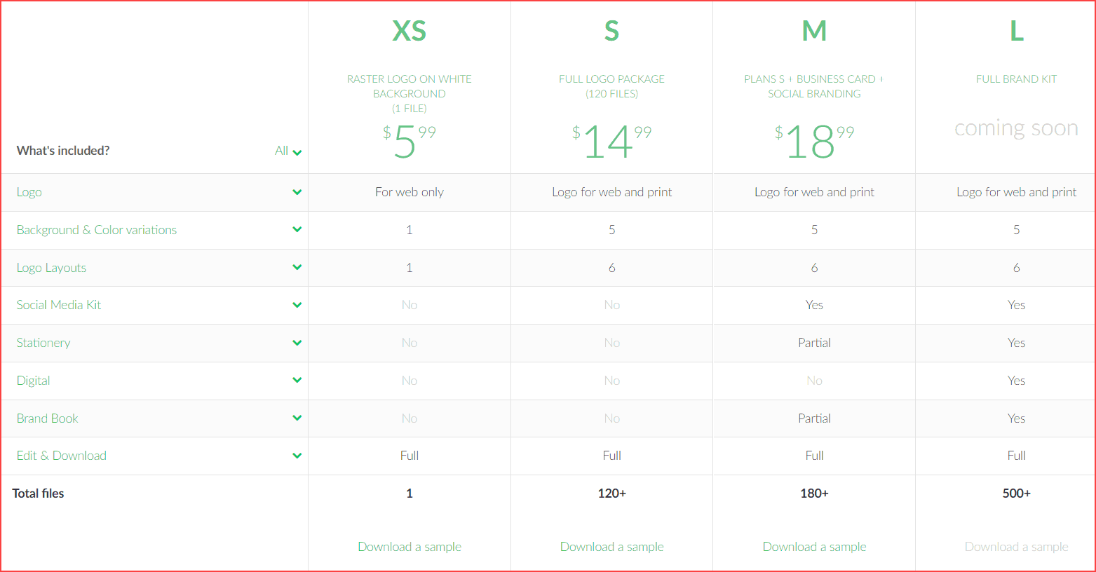Click 'FULL LOGO PACKAGE (120 FILES)' description
The width and height of the screenshot is (1096, 572).
pos(612,86)
